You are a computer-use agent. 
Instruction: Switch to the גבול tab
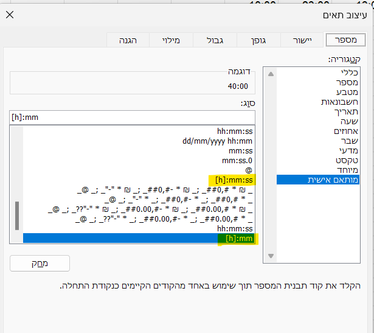(215, 40)
